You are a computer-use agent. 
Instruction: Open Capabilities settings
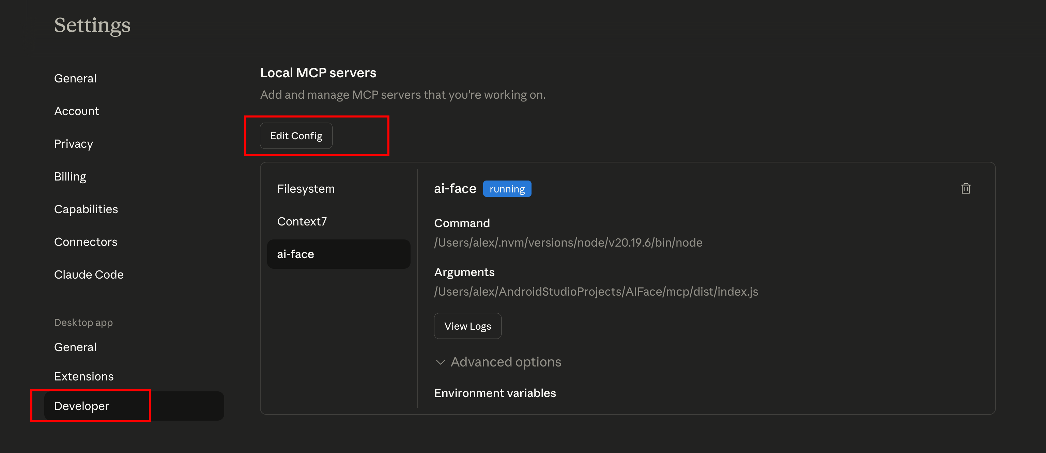click(86, 209)
